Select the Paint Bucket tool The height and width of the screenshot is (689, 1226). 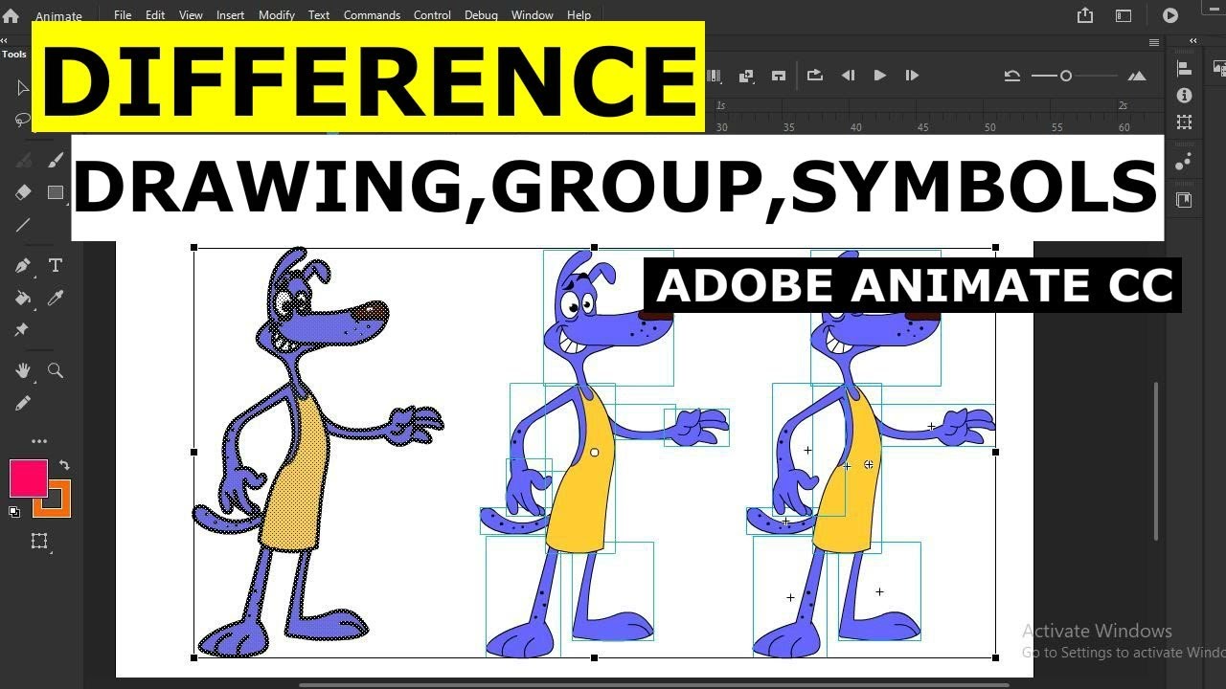[23, 298]
